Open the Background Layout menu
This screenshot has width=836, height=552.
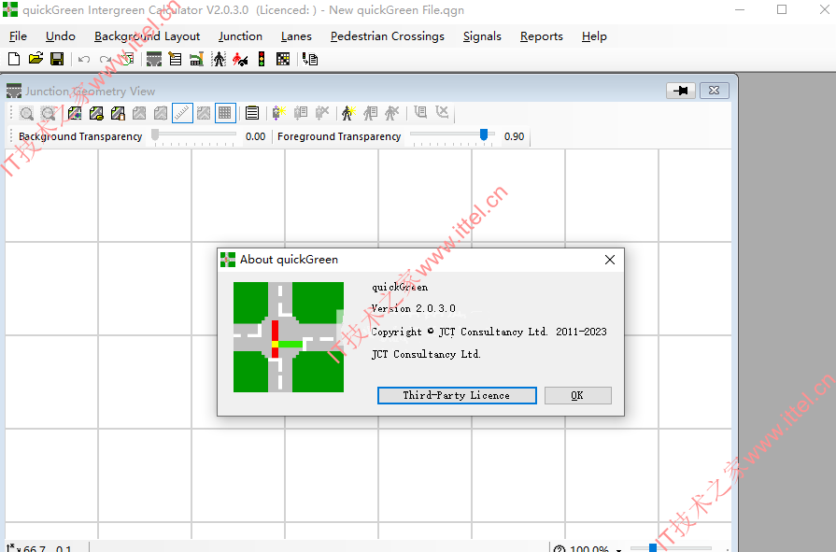[x=148, y=36]
